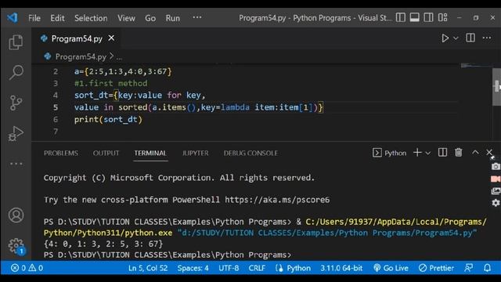This screenshot has width=501, height=282.
Task: Click the editor vertical scrollbar
Action: 496,87
